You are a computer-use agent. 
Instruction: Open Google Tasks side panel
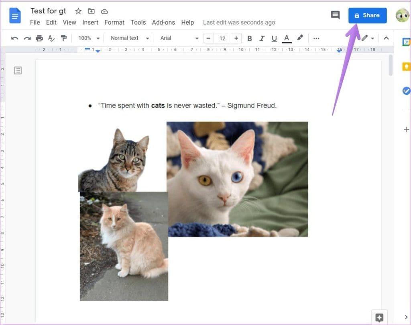(x=406, y=91)
